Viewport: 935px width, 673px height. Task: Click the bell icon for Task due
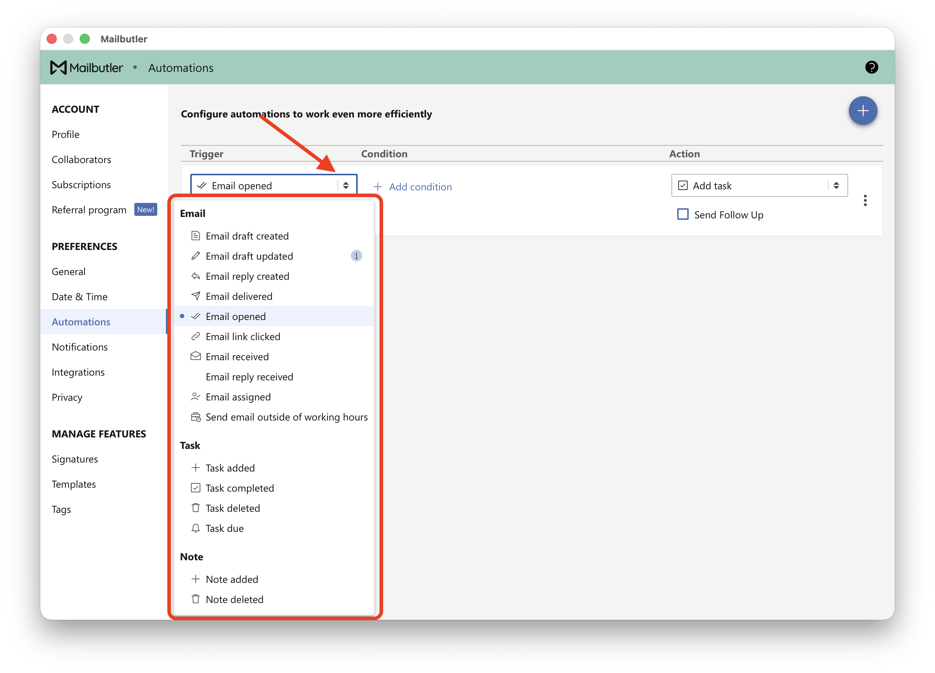click(x=195, y=528)
